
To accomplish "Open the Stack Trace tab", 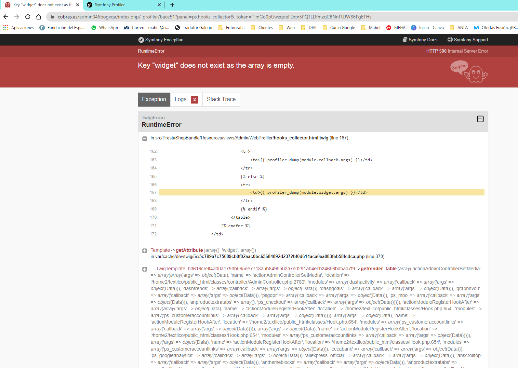I will 221,99.
